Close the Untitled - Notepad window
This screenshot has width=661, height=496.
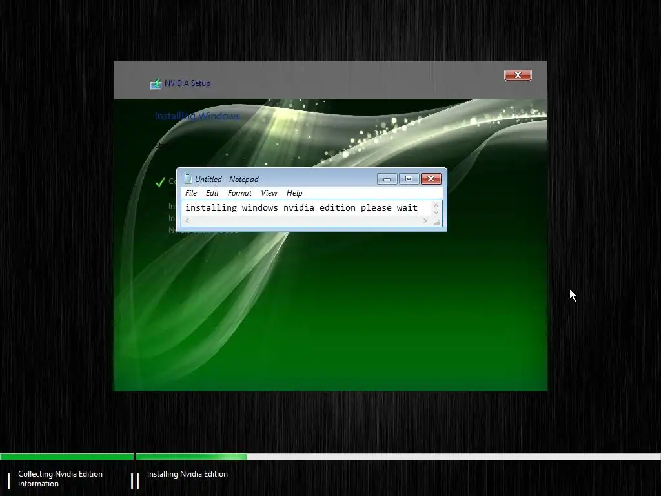coord(431,179)
